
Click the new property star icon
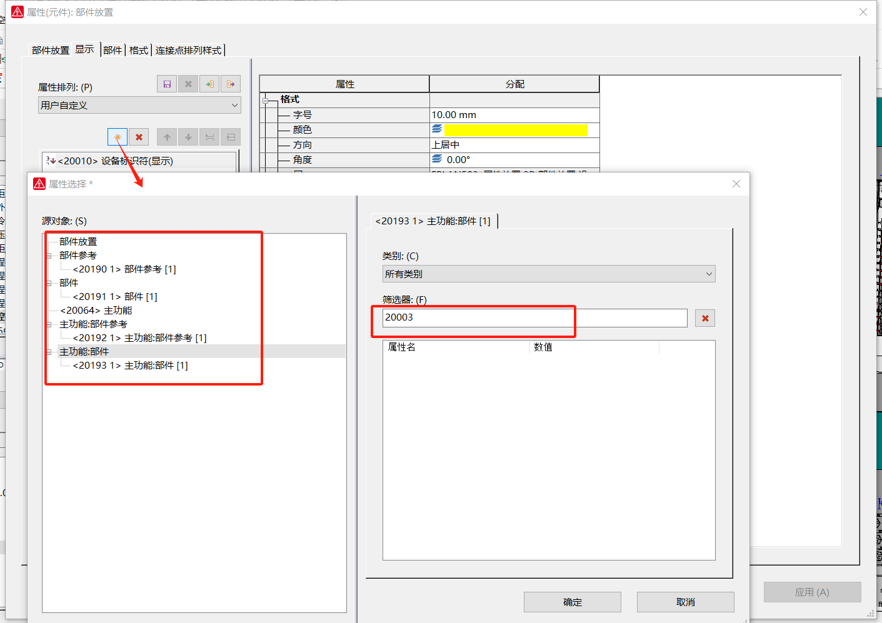click(118, 137)
